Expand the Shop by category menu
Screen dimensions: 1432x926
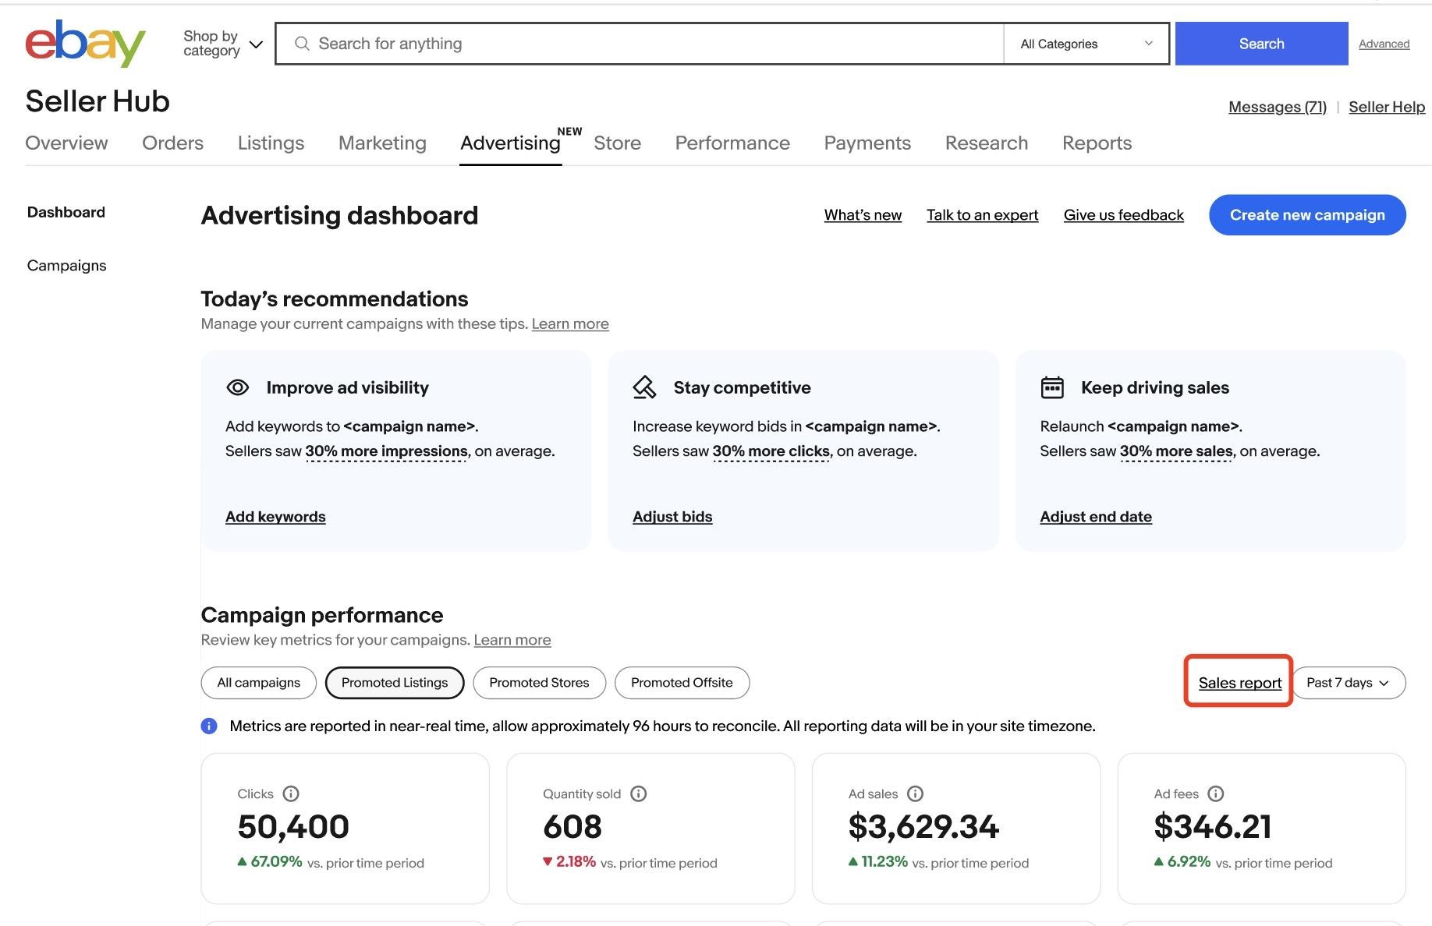(223, 44)
